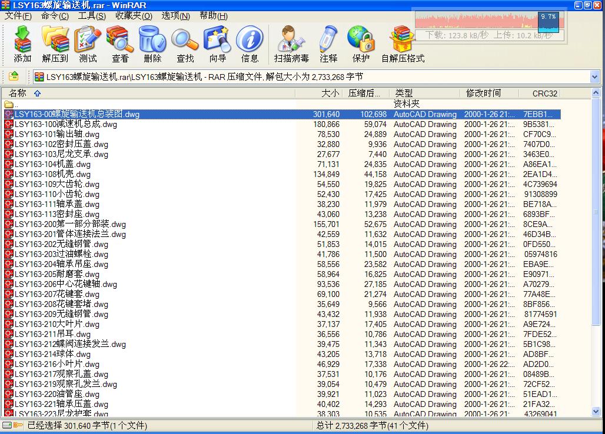Click the file list scrollbar down arrow
This screenshot has width=605, height=434.
tap(596, 411)
